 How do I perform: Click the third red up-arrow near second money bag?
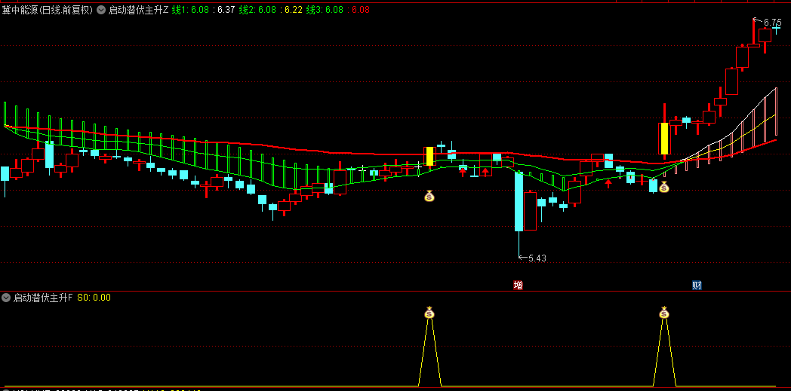click(x=608, y=183)
